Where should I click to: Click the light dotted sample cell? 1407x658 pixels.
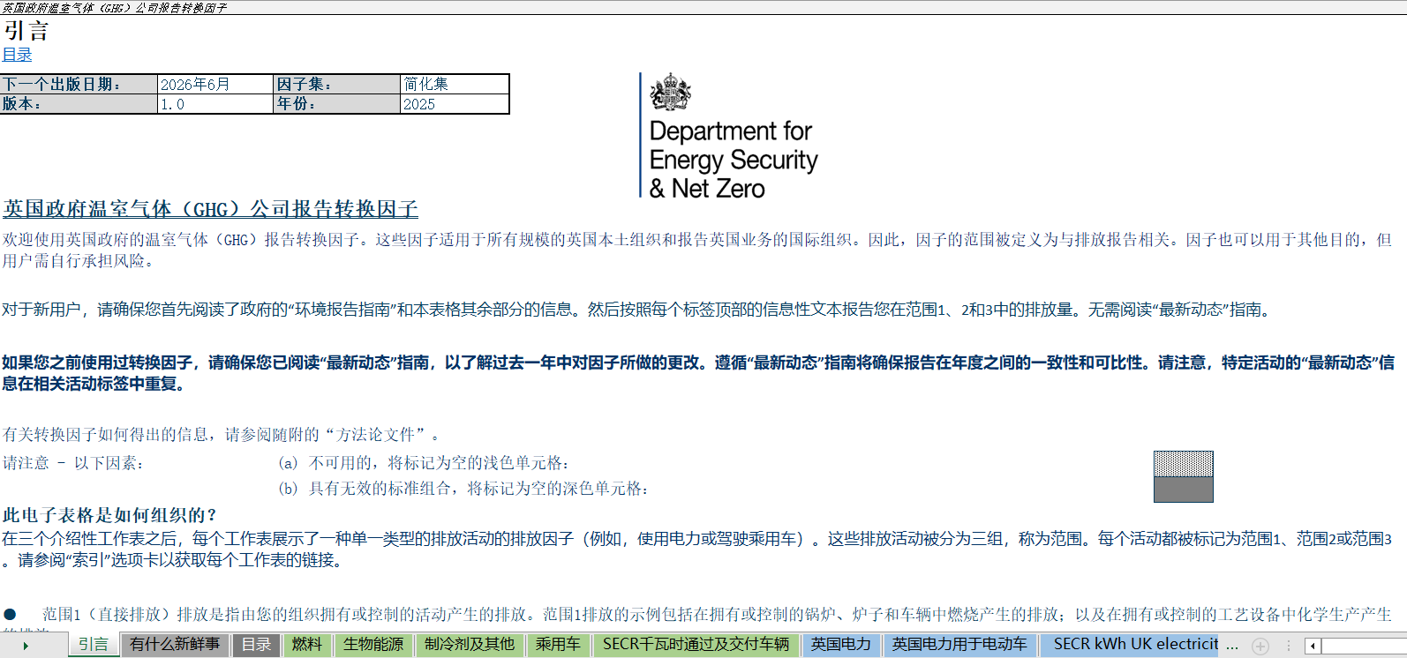click(x=1184, y=464)
